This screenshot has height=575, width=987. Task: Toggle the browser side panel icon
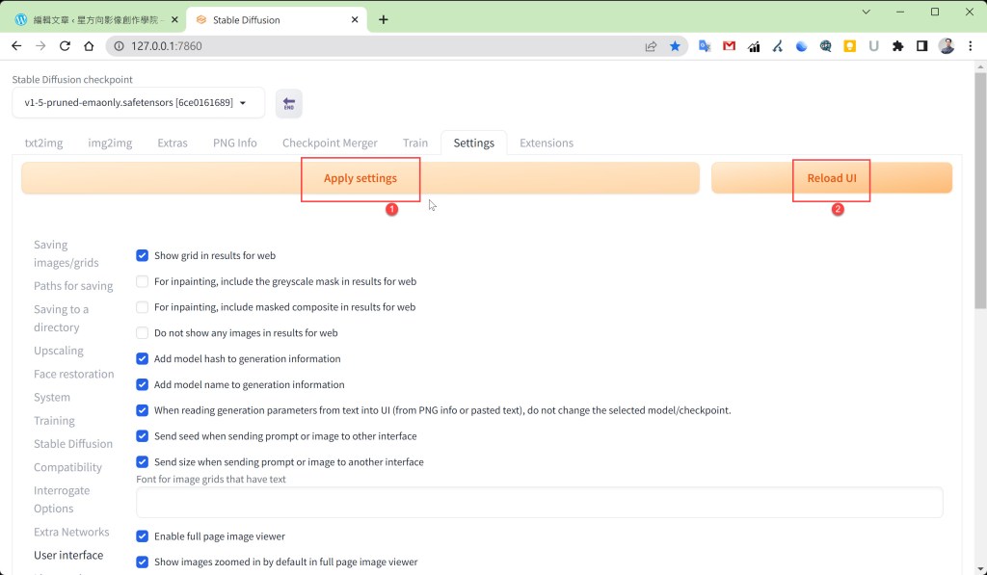coord(922,45)
